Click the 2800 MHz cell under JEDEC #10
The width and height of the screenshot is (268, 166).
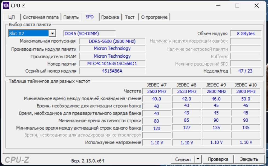coord(246,92)
